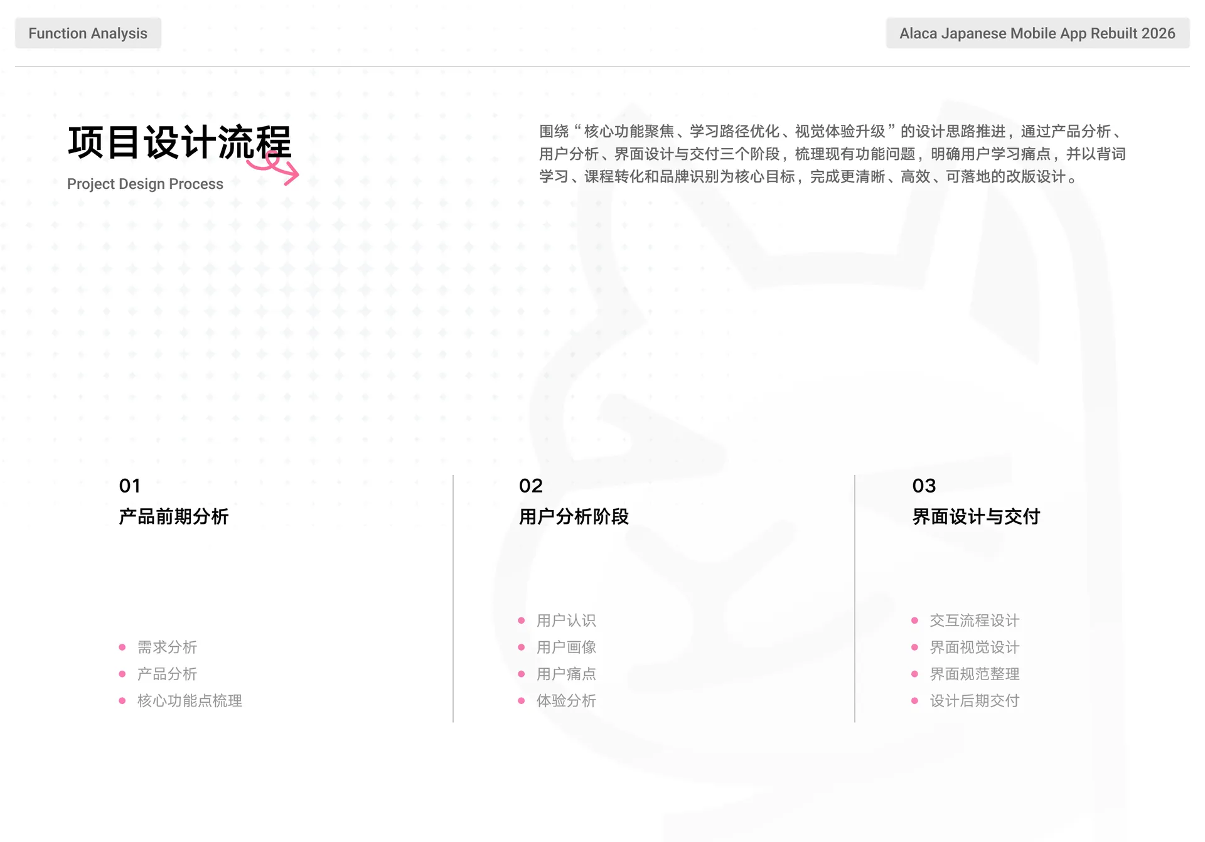Click the Project Design Process subtitle
Viewport: 1205px width, 842px height.
coord(145,184)
